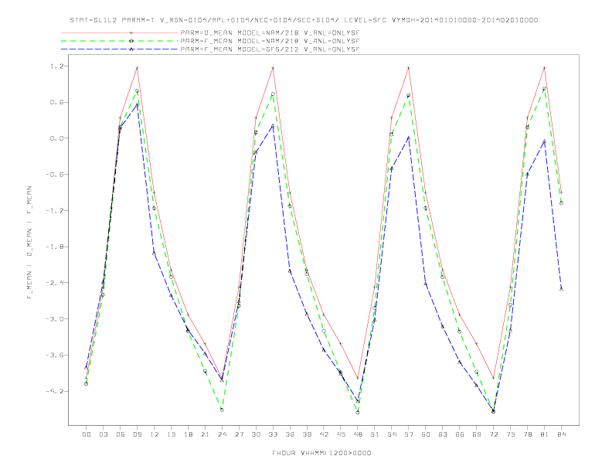Click the x-axis tick label 84
The image size is (612, 473).
[561, 434]
